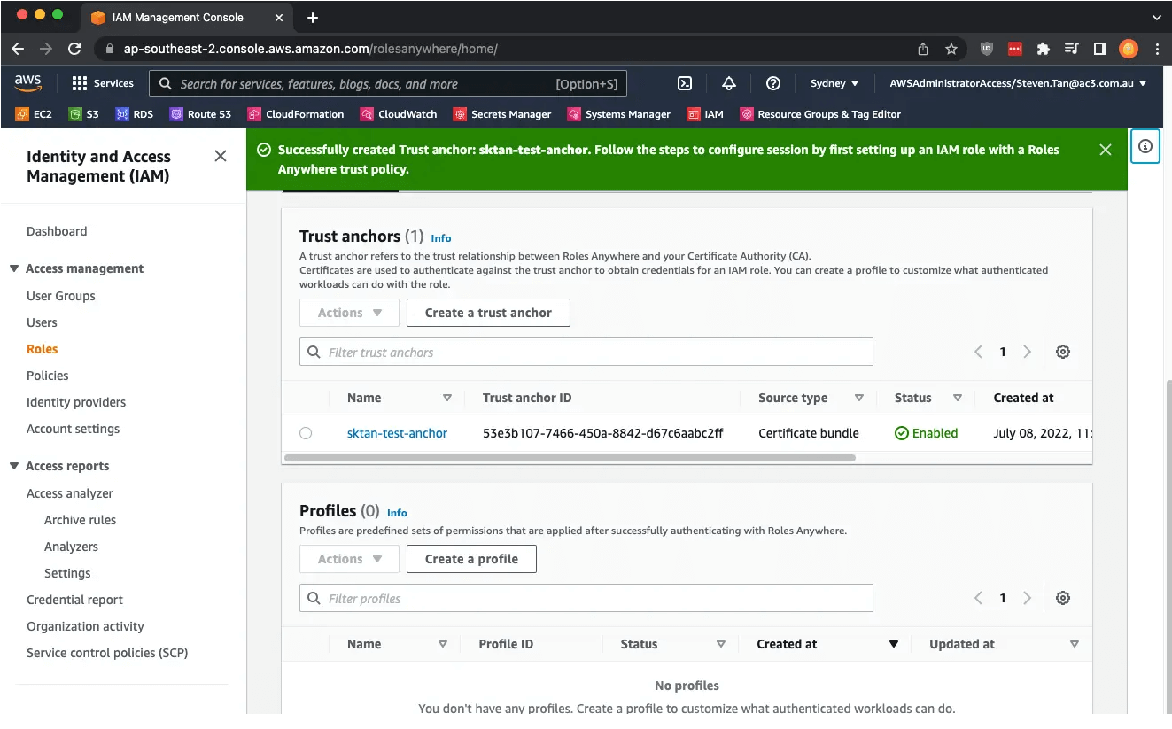
Task: Open trust anchors Actions dropdown
Action: pyautogui.click(x=349, y=313)
